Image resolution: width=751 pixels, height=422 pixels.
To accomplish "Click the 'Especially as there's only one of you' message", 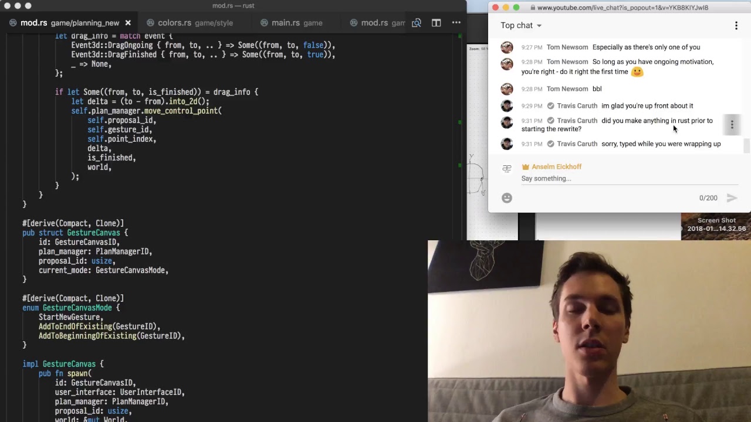I will pyautogui.click(x=646, y=47).
